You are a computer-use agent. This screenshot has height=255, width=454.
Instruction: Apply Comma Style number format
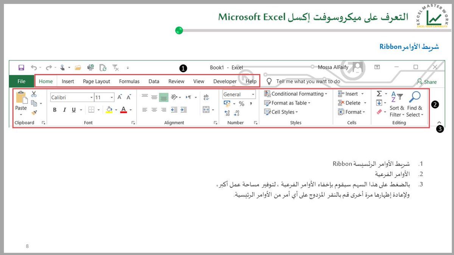coord(250,104)
